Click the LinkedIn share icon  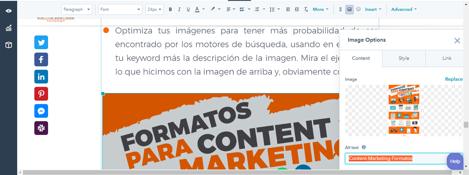[41, 77]
